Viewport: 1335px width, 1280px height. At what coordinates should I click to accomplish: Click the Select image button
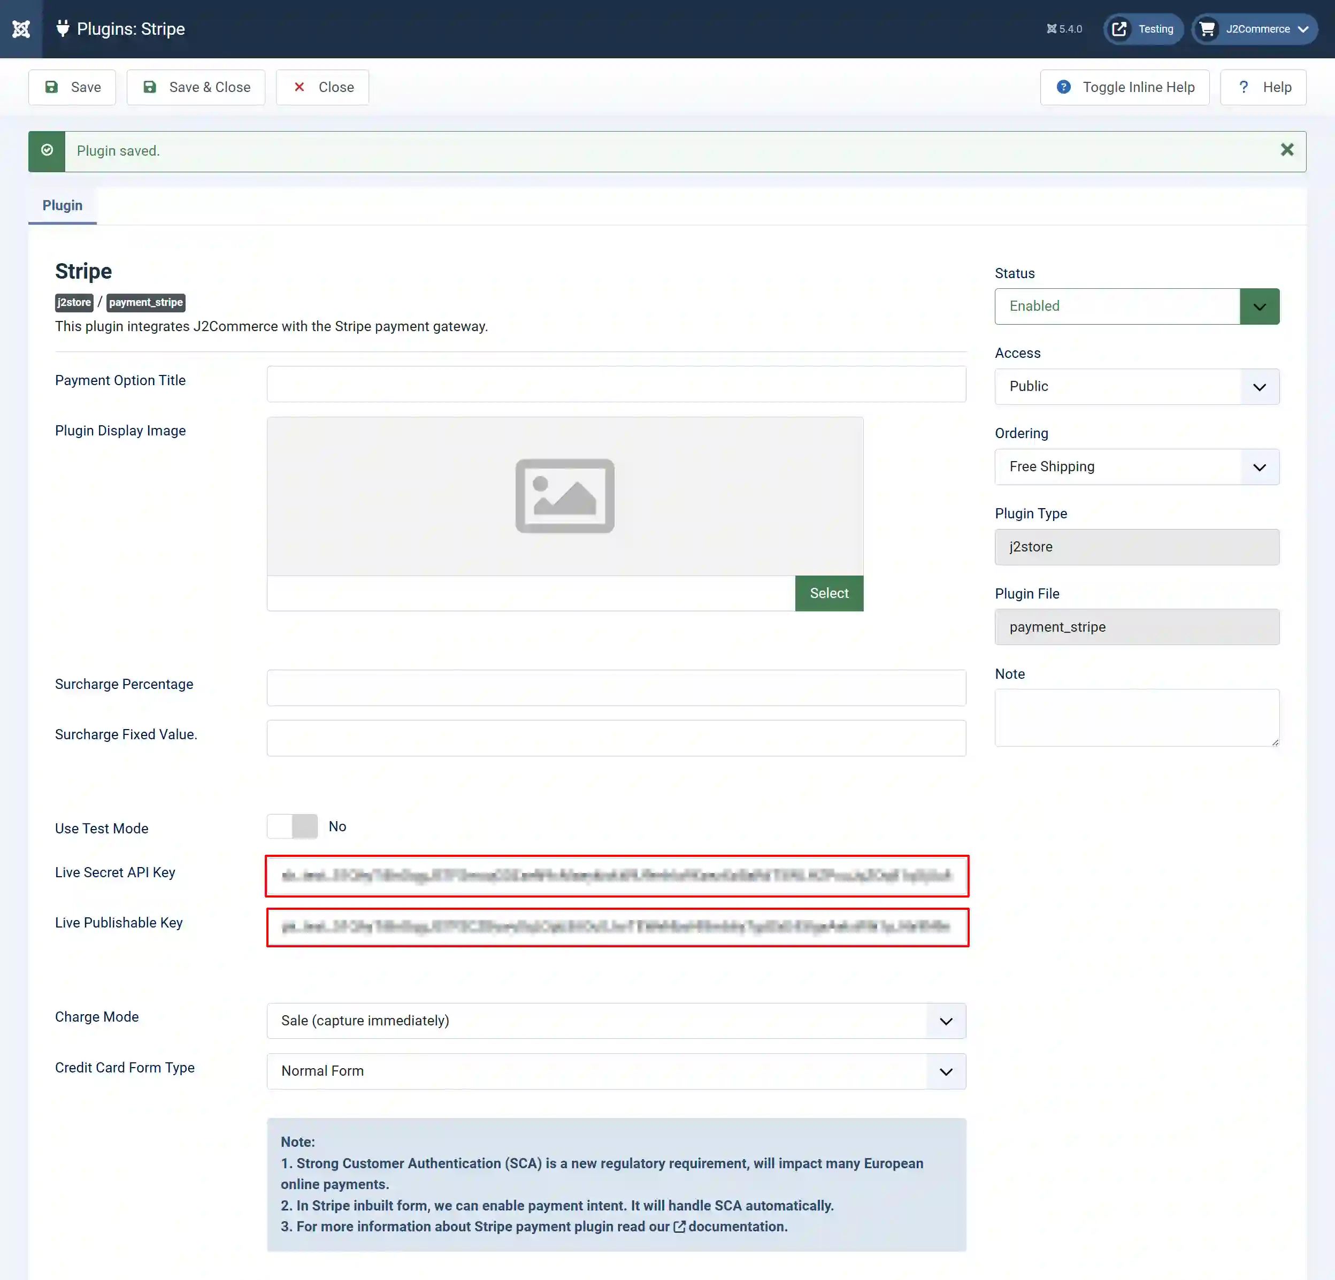829,593
